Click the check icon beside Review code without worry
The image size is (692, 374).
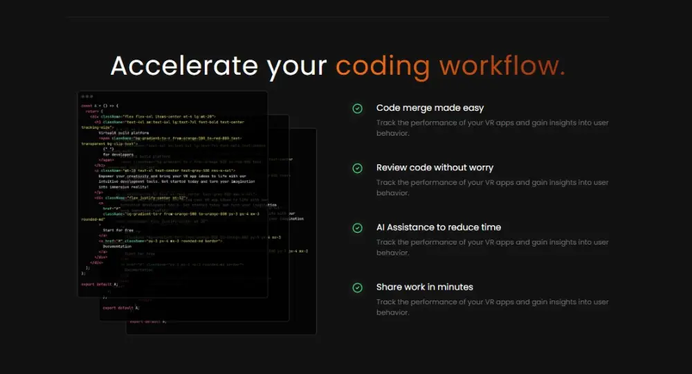tap(358, 168)
